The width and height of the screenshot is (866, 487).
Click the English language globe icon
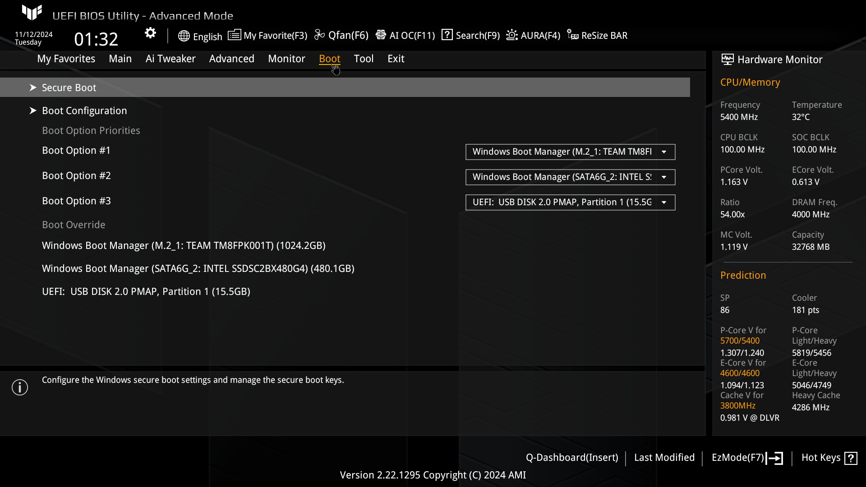pyautogui.click(x=184, y=36)
